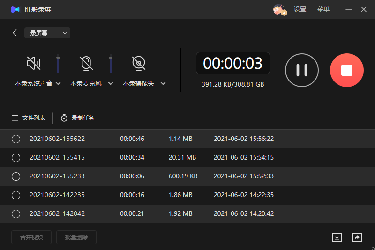The image size is (375, 250).
Task: Select the 20210602-155415 recording radio button
Action: (x=16, y=158)
